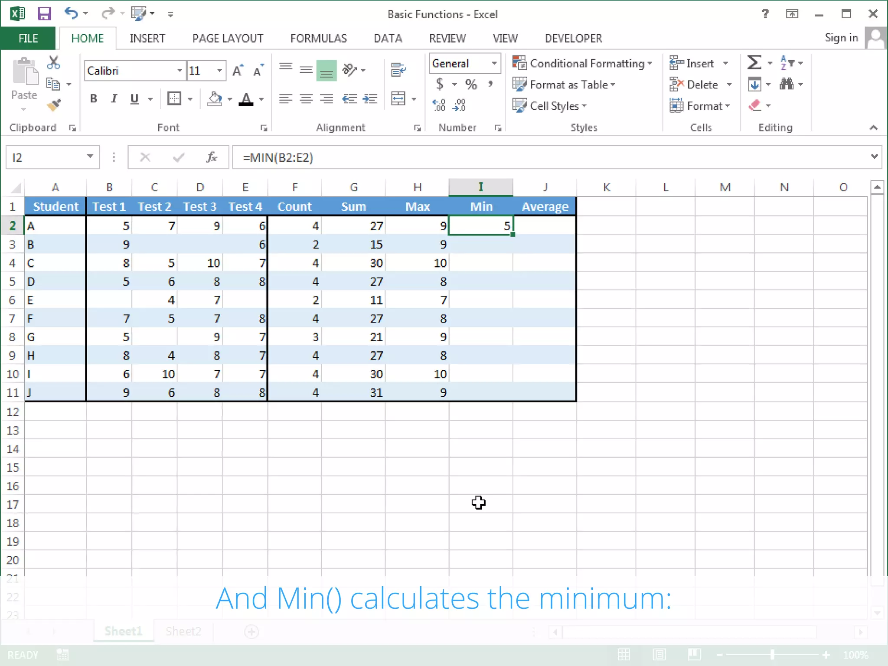Redo the last undone action

point(107,14)
